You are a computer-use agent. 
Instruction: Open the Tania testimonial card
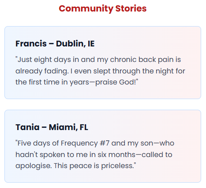coord(103,146)
